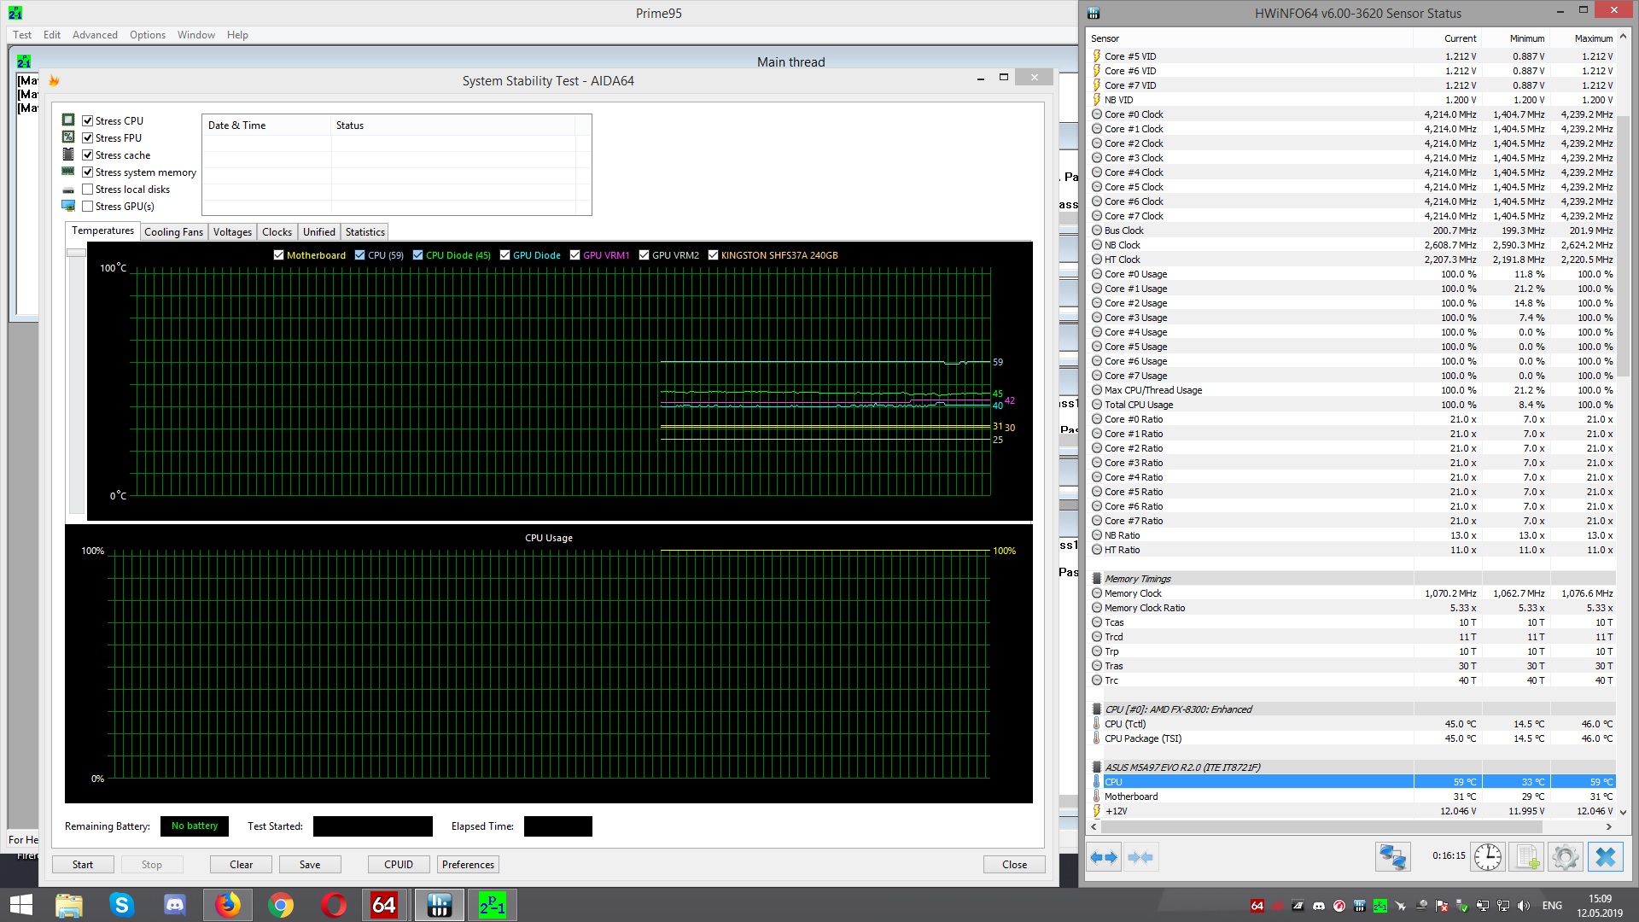The image size is (1639, 922).
Task: Open the Advanced menu in Prime95
Action: pos(95,35)
